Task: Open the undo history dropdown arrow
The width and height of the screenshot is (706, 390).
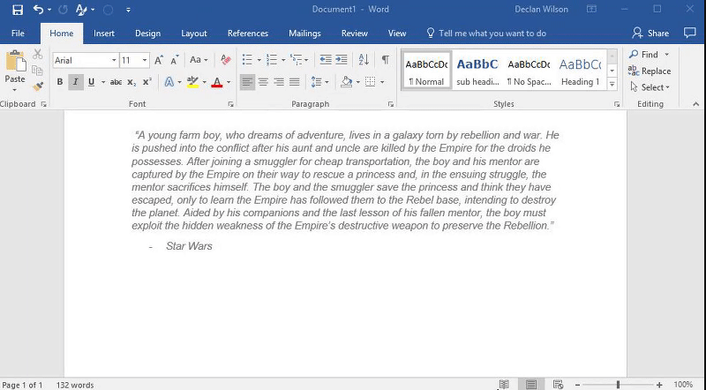Action: [x=49, y=10]
